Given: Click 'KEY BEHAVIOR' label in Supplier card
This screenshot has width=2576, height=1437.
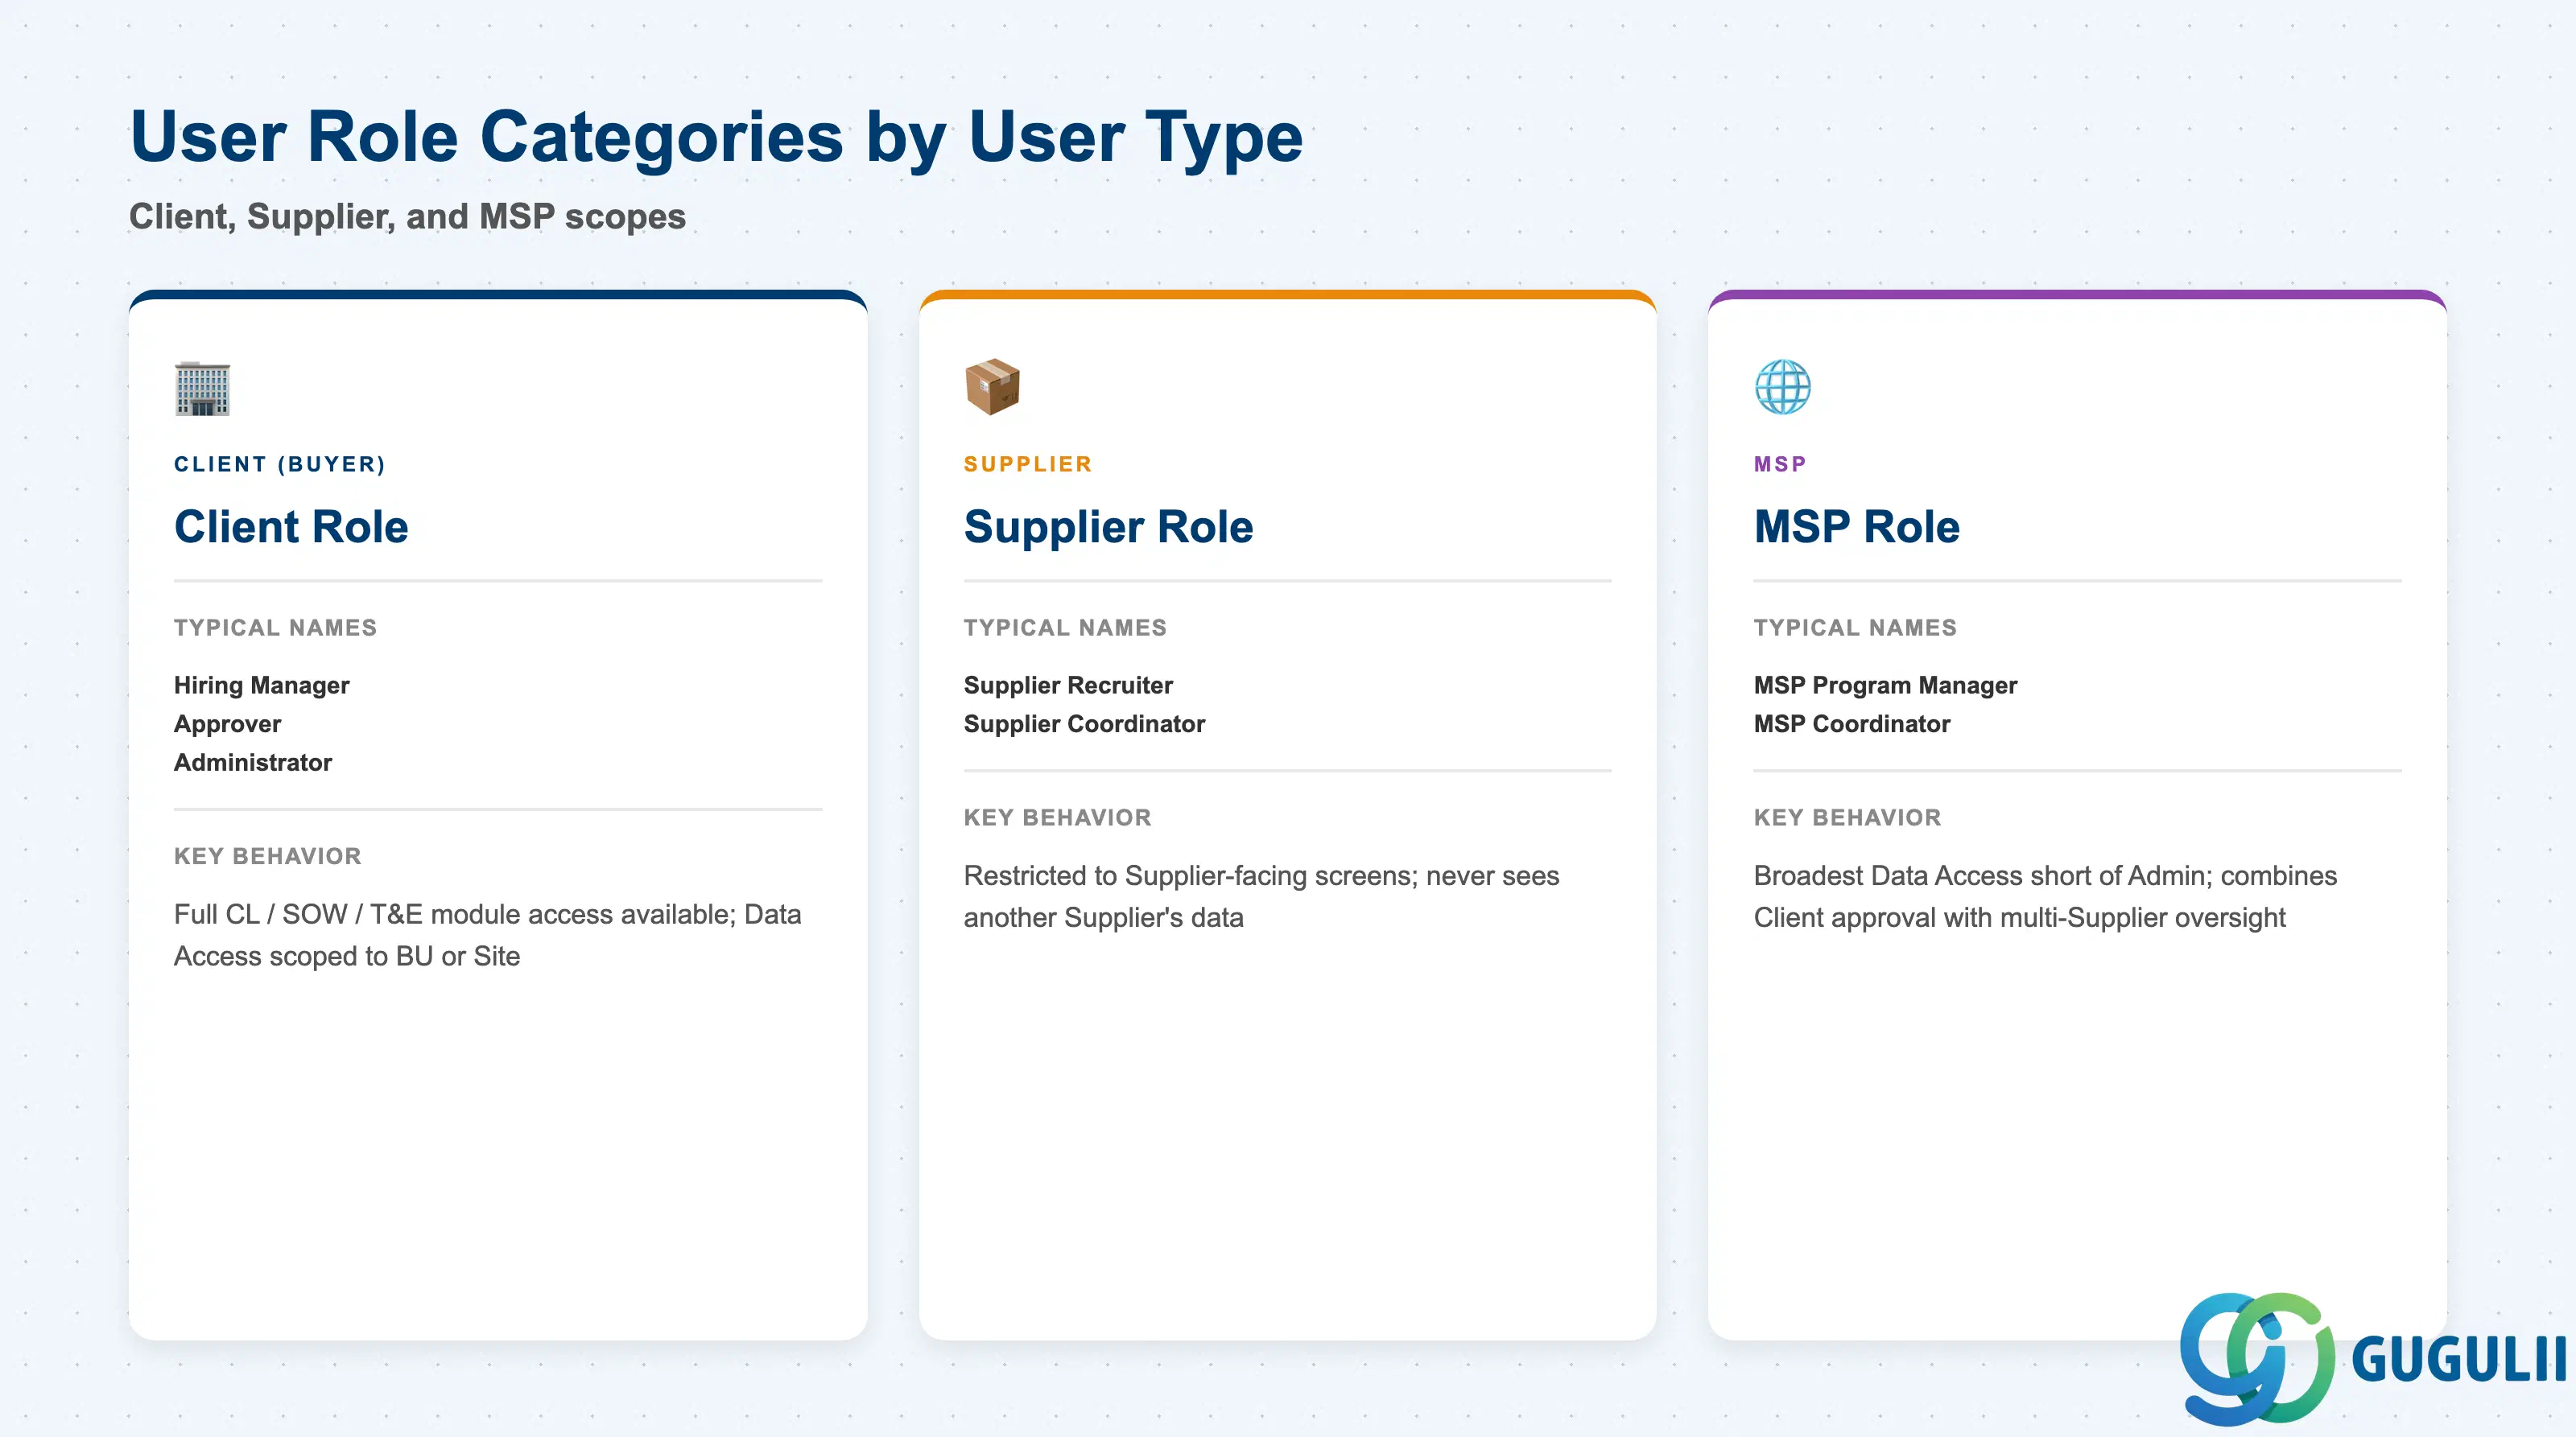Looking at the screenshot, I should [1058, 817].
